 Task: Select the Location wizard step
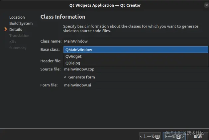pos(17,17)
